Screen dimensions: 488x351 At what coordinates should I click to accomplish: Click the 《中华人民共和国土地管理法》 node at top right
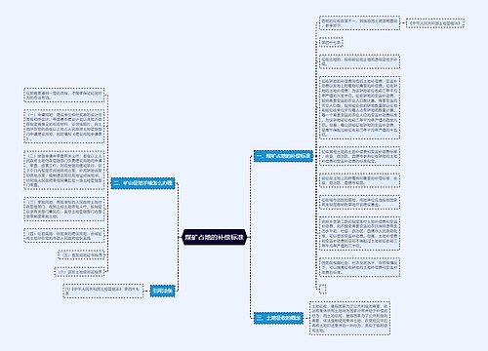(x=435, y=23)
